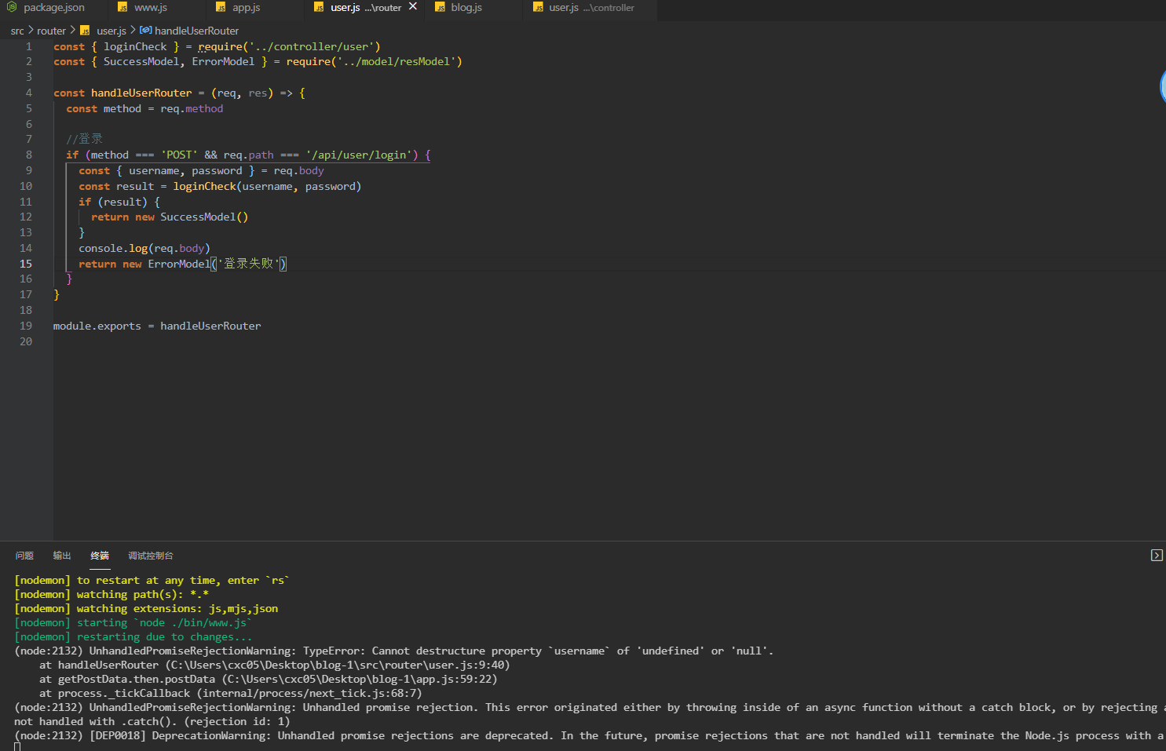The height and width of the screenshot is (751, 1166).
Task: Click the 'restarting due to changes...' terminal line
Action: (133, 637)
